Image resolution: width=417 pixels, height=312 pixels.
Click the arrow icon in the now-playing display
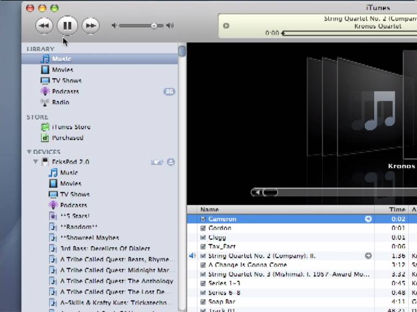(226, 26)
